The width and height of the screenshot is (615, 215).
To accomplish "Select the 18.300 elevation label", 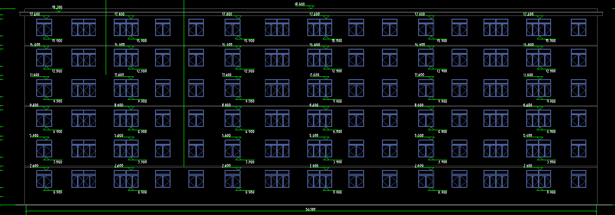I will (x=56, y=7).
